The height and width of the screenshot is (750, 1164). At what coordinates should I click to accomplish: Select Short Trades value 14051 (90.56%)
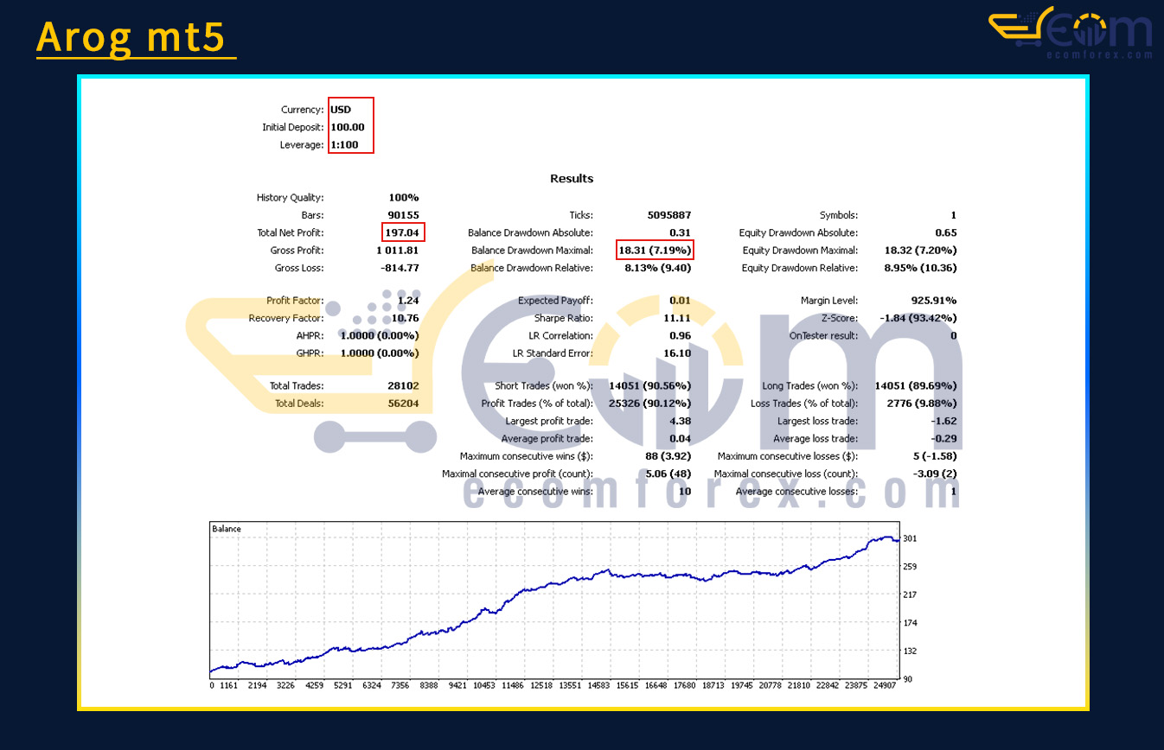650,386
